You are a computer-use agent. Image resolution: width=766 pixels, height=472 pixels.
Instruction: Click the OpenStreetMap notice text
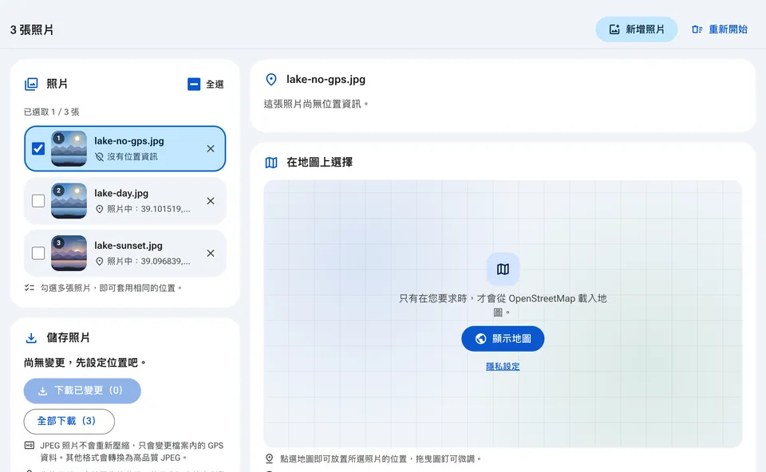[503, 305]
